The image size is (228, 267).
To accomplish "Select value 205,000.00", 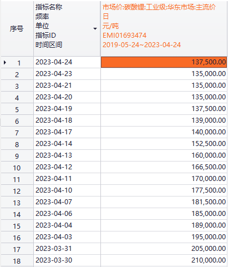I will pyautogui.click(x=164, y=249).
